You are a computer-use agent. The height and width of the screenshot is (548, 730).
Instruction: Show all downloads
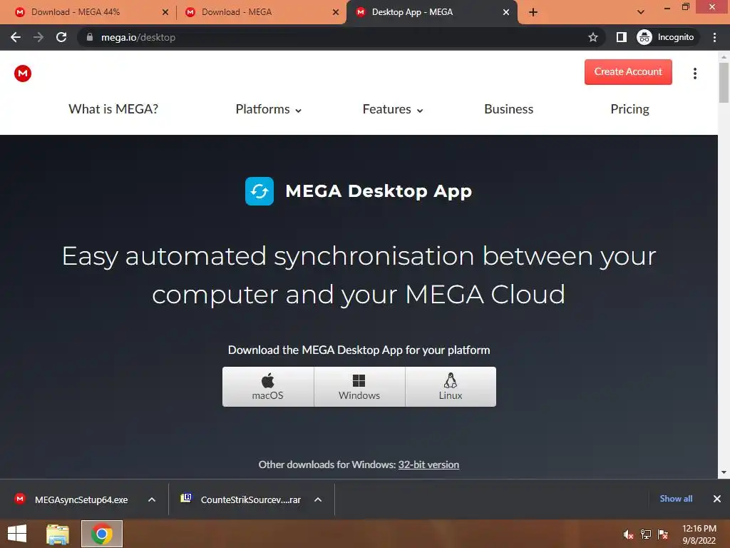pos(676,499)
